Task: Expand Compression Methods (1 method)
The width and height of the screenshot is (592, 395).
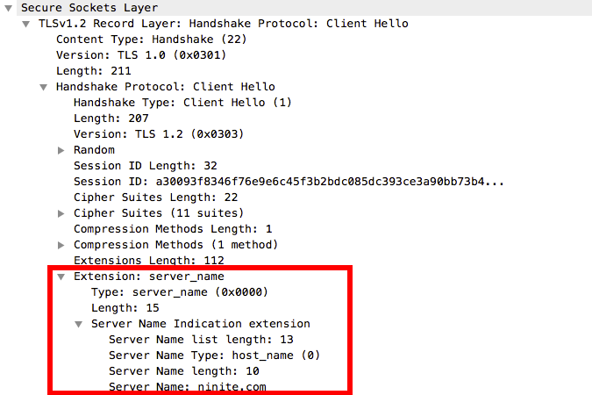Action: (x=61, y=245)
